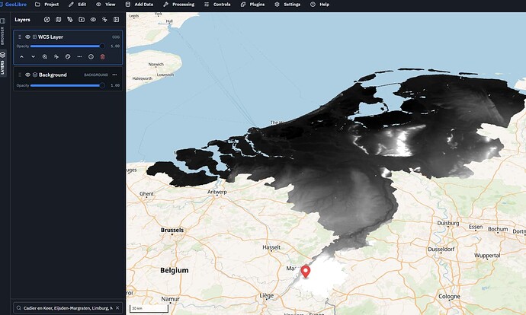Click the Essen label on the map

tap(476, 227)
